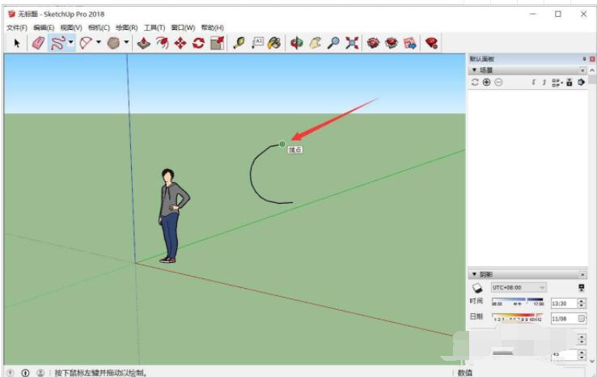Close the default tray panel

tap(592, 59)
